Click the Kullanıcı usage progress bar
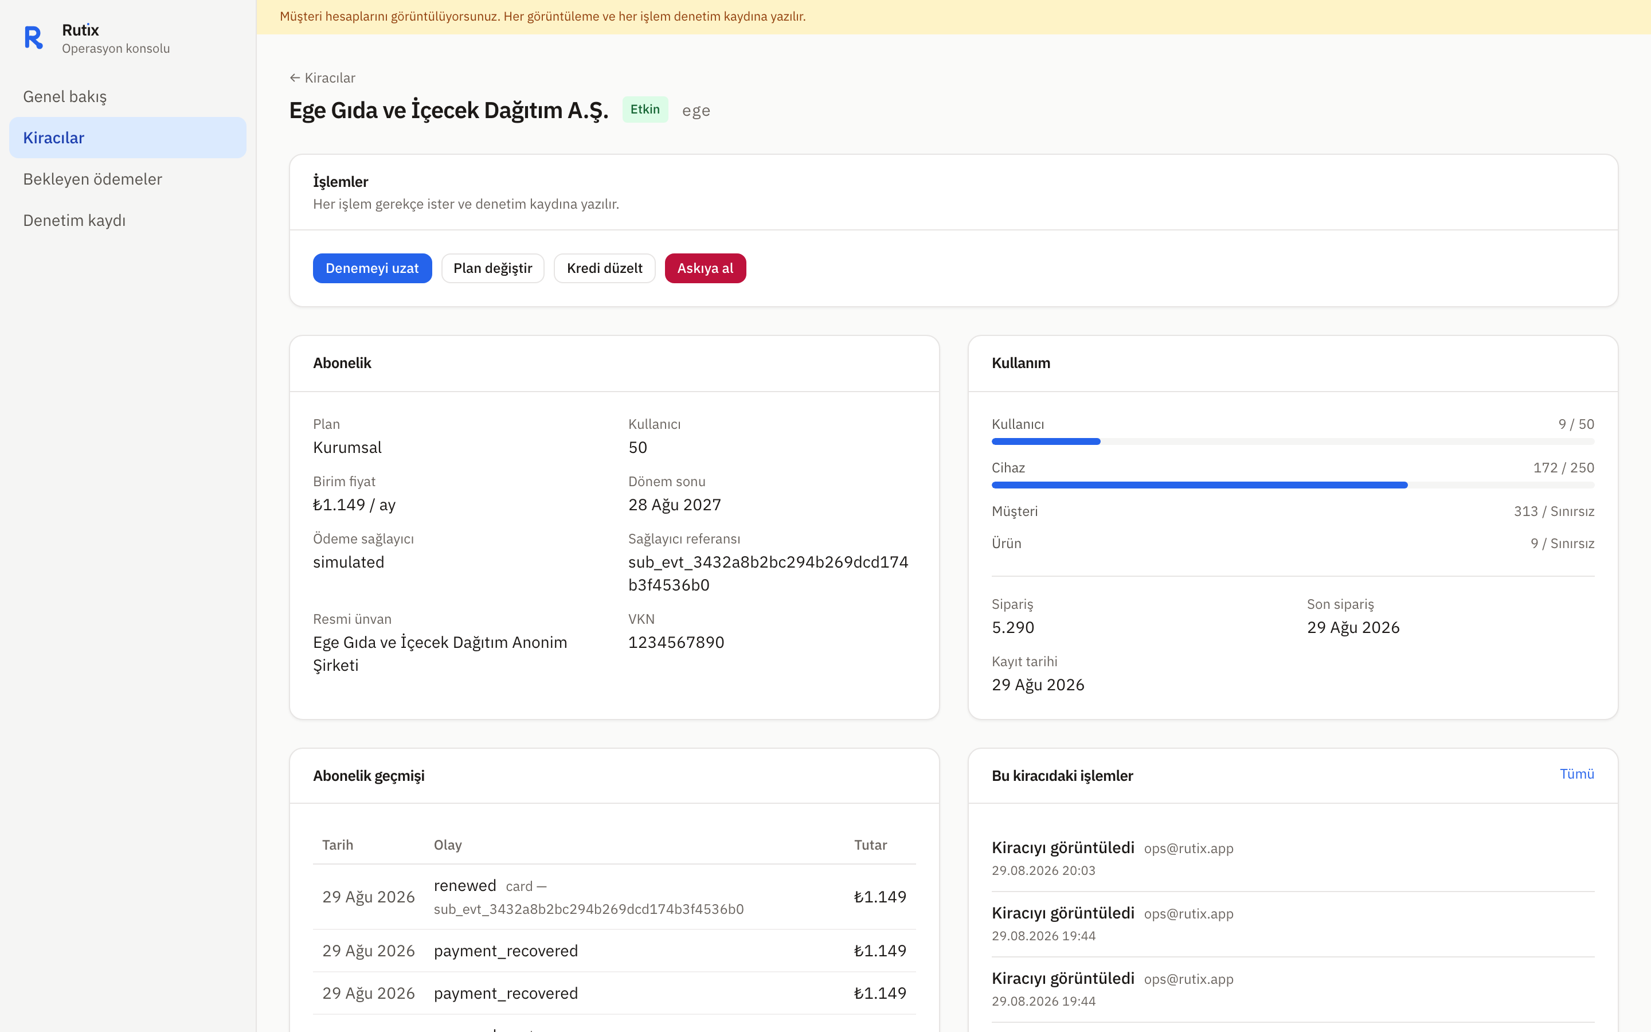This screenshot has height=1032, width=1651. pyautogui.click(x=1293, y=441)
